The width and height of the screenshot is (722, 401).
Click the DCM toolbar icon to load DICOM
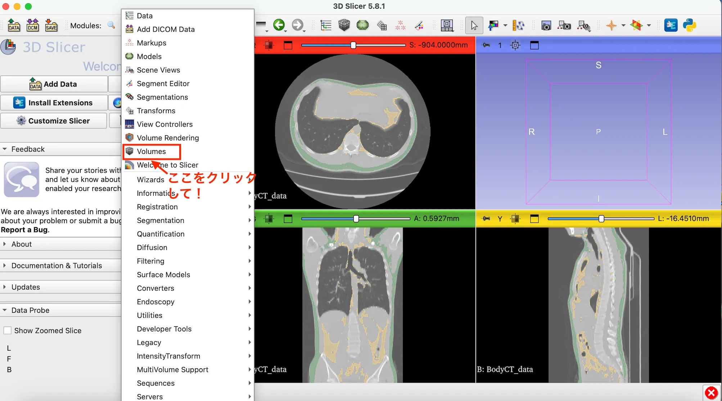pyautogui.click(x=33, y=25)
